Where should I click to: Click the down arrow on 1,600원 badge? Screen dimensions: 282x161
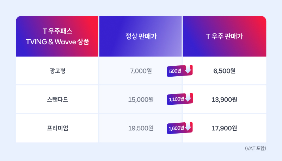click(188, 128)
